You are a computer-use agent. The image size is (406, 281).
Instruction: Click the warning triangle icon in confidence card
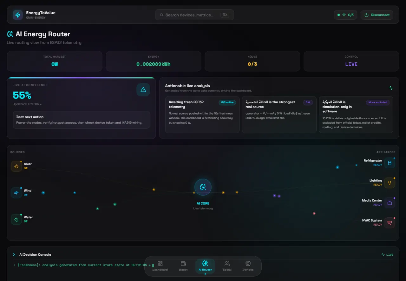[143, 90]
